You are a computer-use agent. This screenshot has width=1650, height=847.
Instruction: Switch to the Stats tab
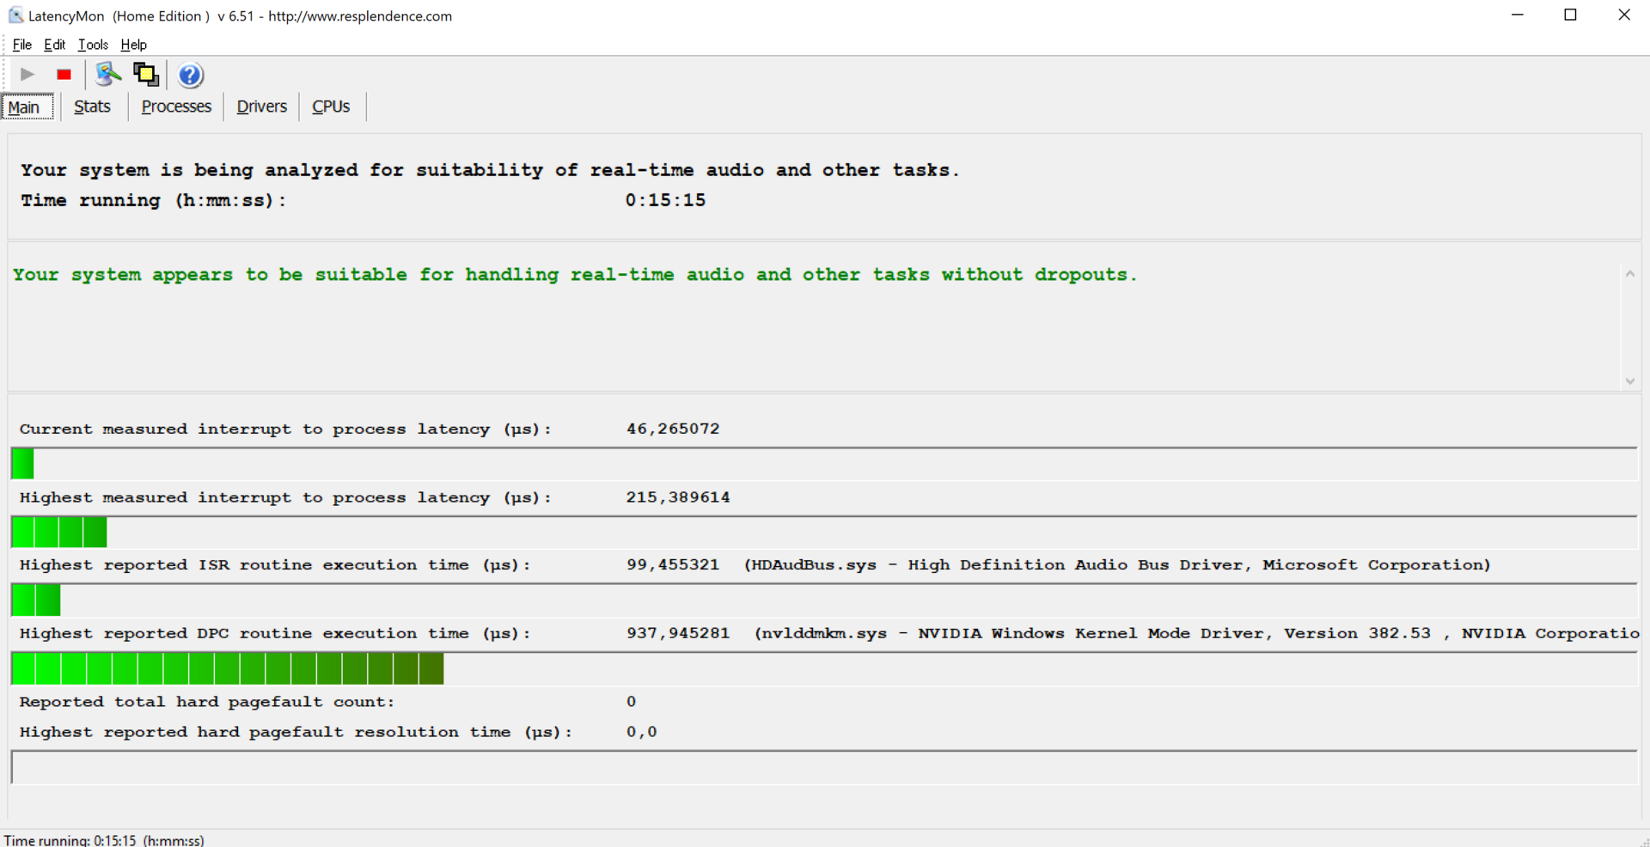[92, 107]
